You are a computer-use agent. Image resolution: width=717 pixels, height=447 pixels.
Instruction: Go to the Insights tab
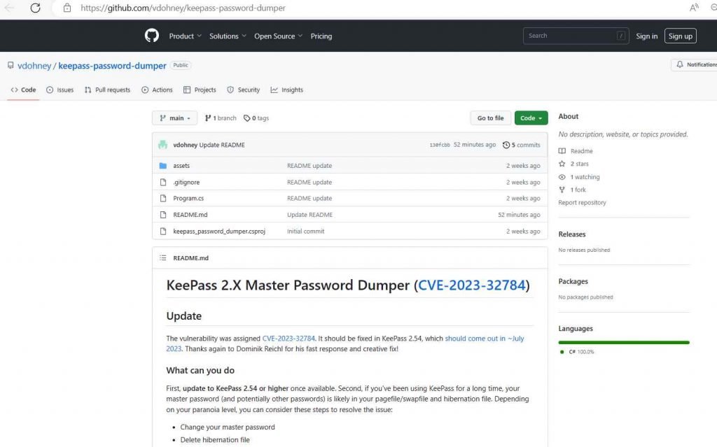286,90
